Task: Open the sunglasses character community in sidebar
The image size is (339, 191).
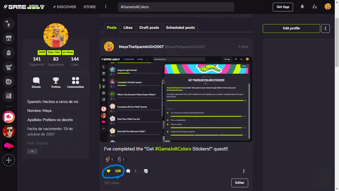Action: [x=9, y=131]
